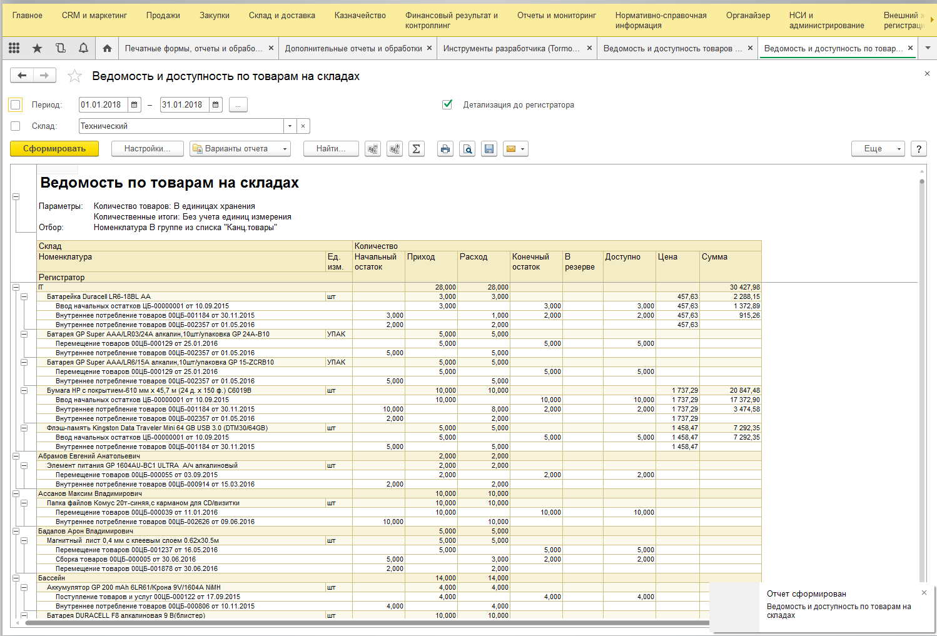937x636 pixels.
Task: Open help question mark button
Action: click(919, 149)
